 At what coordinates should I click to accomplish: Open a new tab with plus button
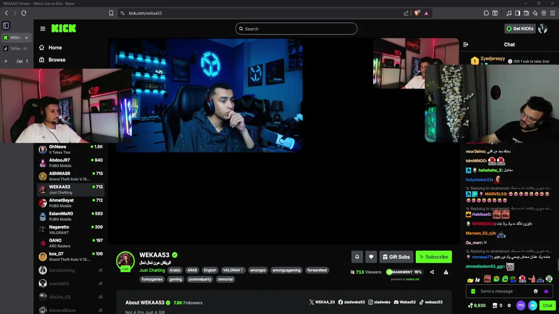6,61
